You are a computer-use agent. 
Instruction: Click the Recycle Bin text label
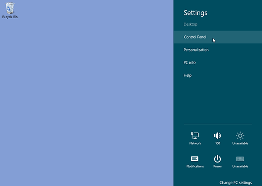point(10,17)
